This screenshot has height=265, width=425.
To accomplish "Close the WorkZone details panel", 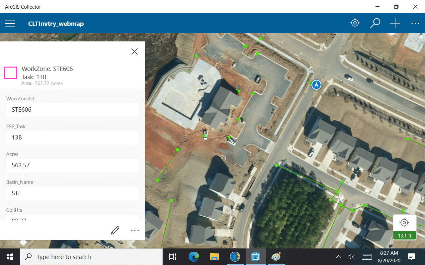I will coord(134,51).
